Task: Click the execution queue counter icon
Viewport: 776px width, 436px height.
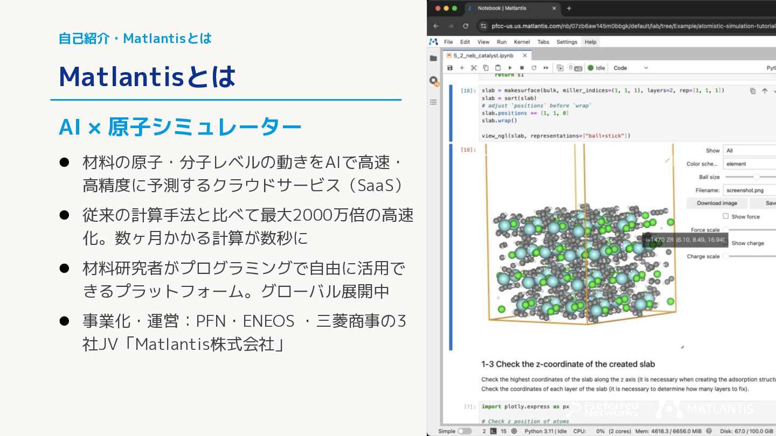Action: 575,68
